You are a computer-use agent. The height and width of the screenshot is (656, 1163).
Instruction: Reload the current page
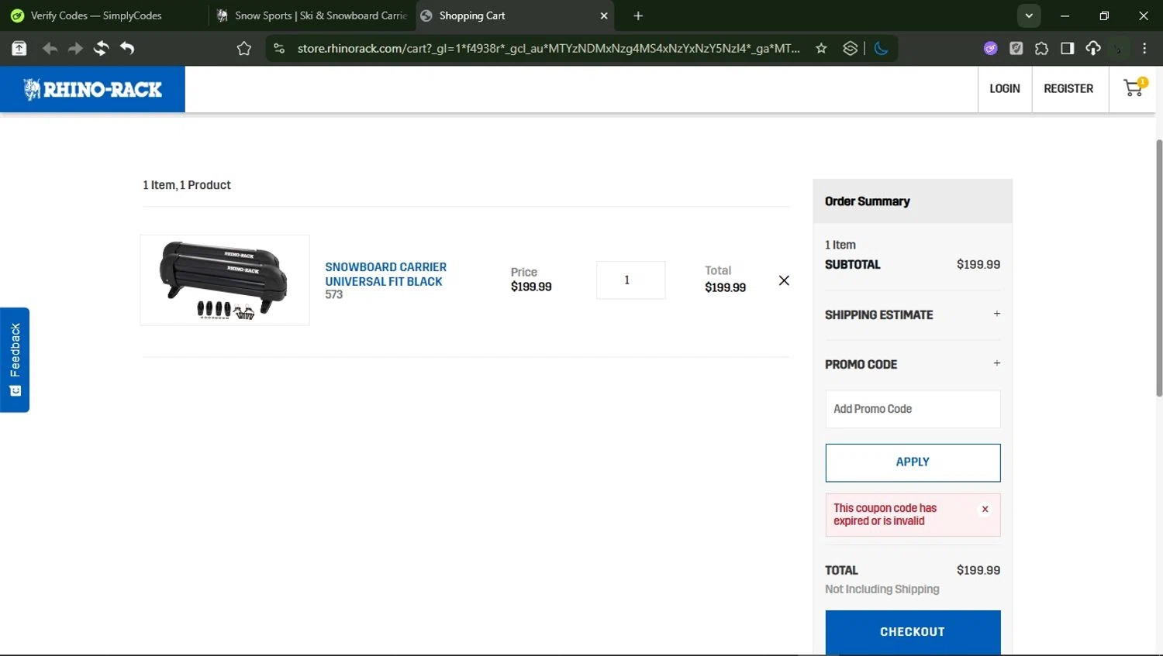[101, 48]
